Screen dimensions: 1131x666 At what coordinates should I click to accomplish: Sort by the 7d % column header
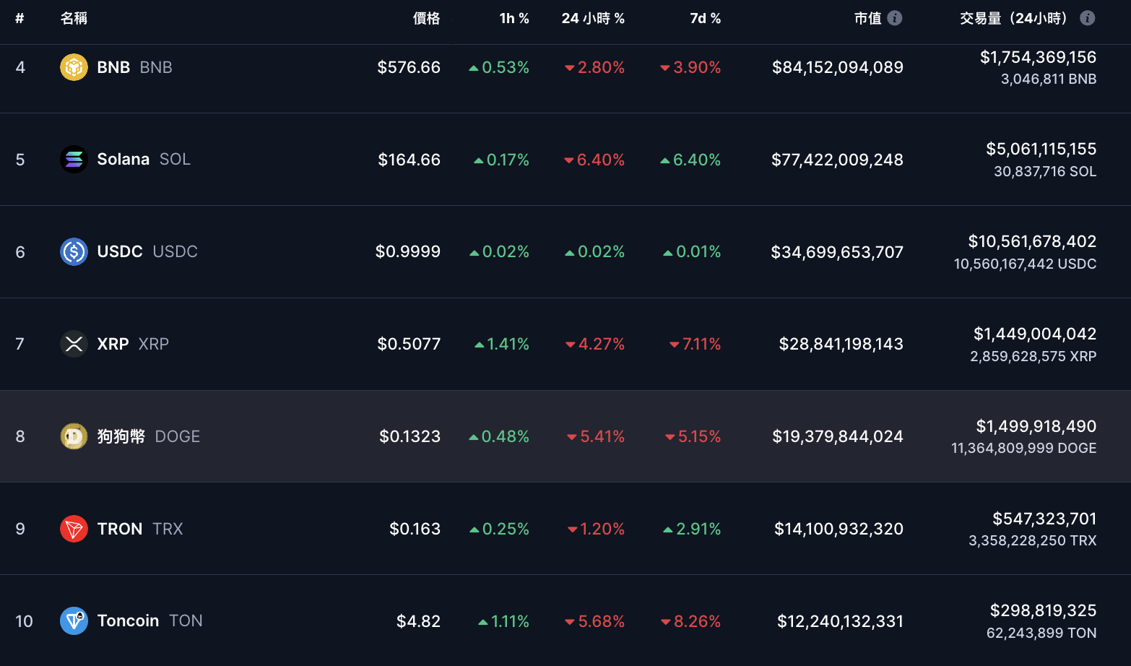click(x=705, y=18)
